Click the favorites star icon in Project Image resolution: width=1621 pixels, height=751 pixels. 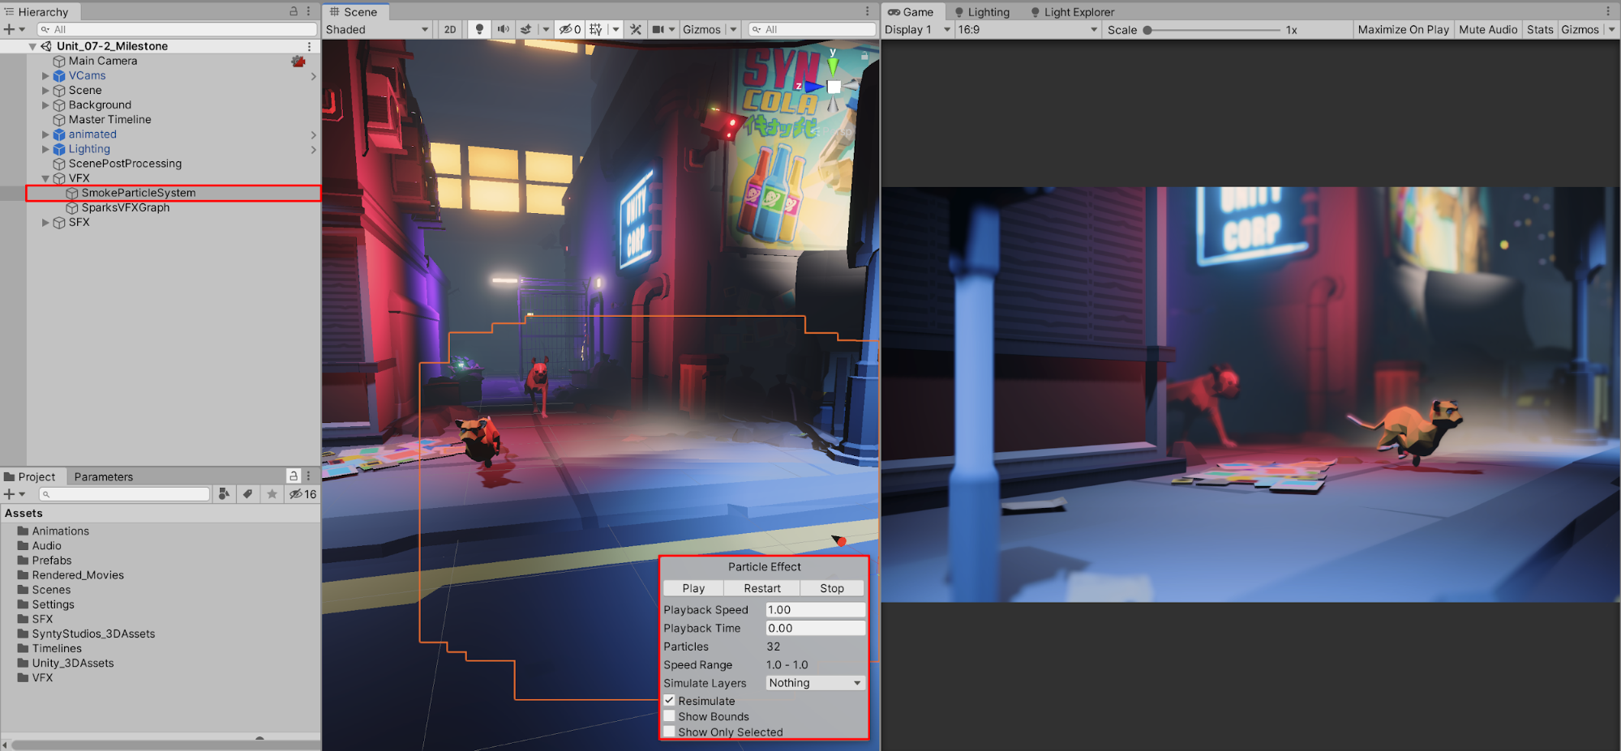pos(272,494)
